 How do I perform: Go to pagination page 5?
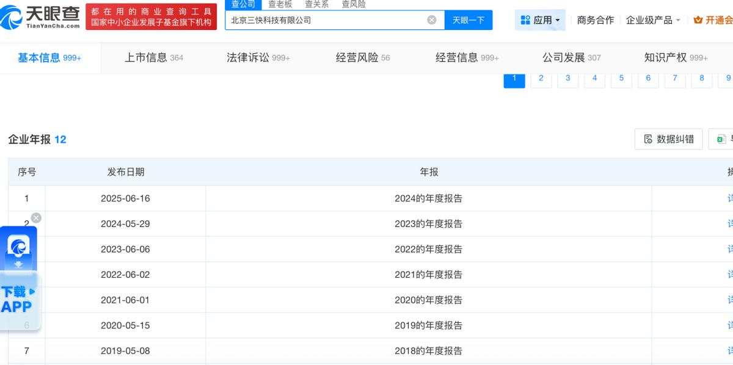pos(621,78)
